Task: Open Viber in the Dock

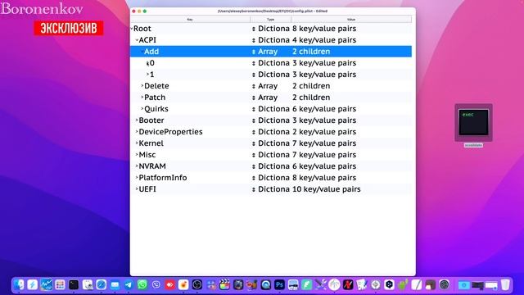Action: click(x=156, y=284)
